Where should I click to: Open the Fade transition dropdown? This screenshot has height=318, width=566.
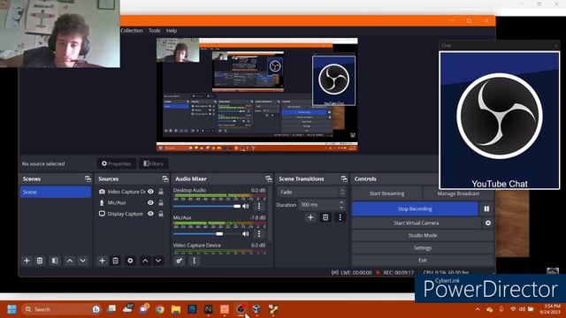312,192
